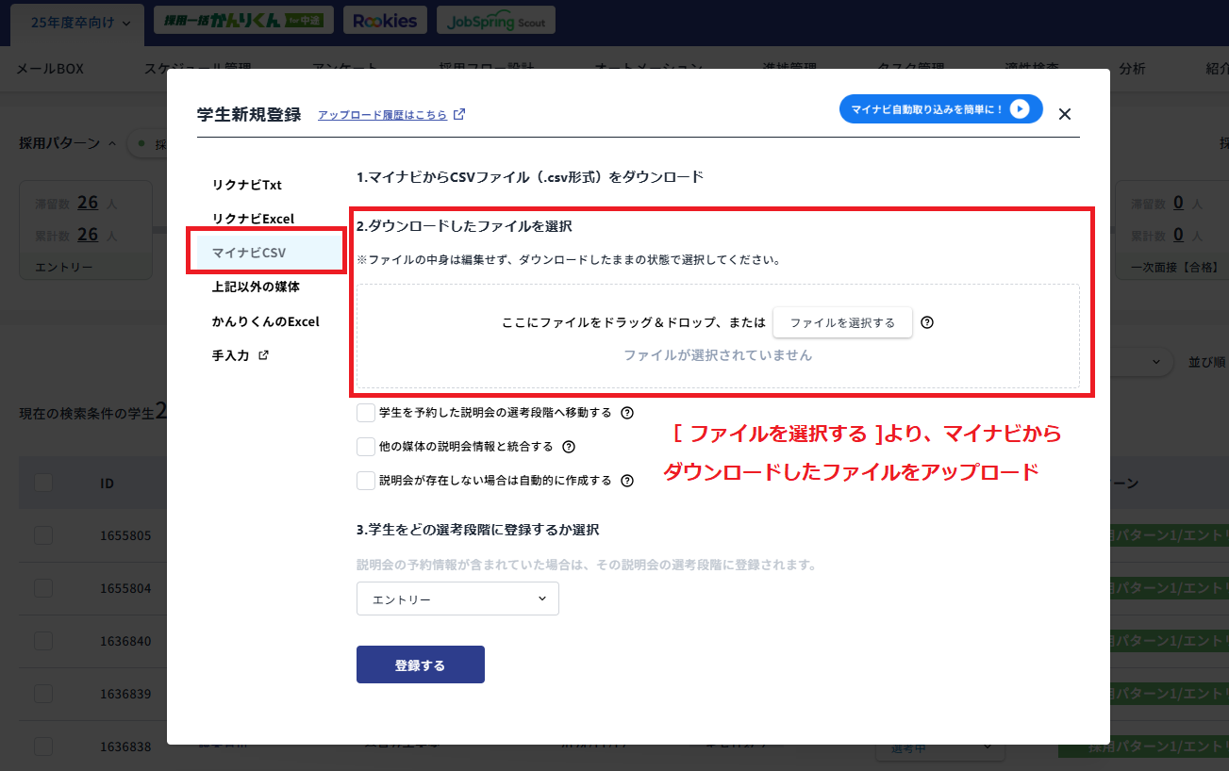Click help icon beside 他の媒体の説明会情報と統合する

click(x=569, y=446)
